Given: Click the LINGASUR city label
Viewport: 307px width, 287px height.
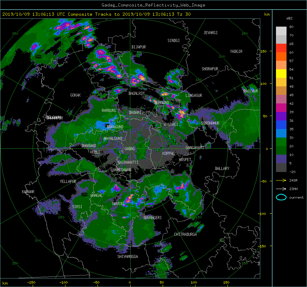Looking at the screenshot, I should pos(194,96).
